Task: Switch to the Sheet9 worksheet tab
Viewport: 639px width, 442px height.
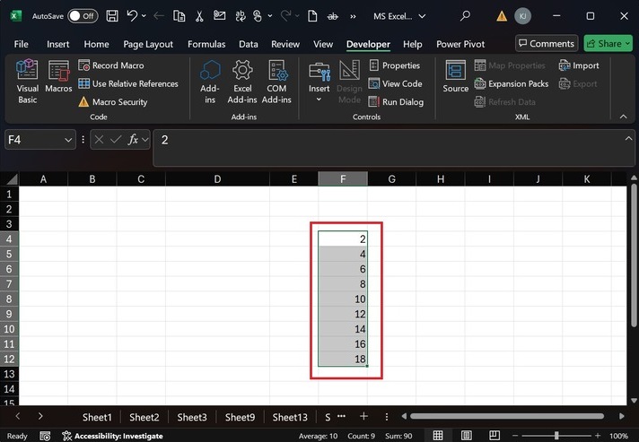Action: [x=240, y=417]
